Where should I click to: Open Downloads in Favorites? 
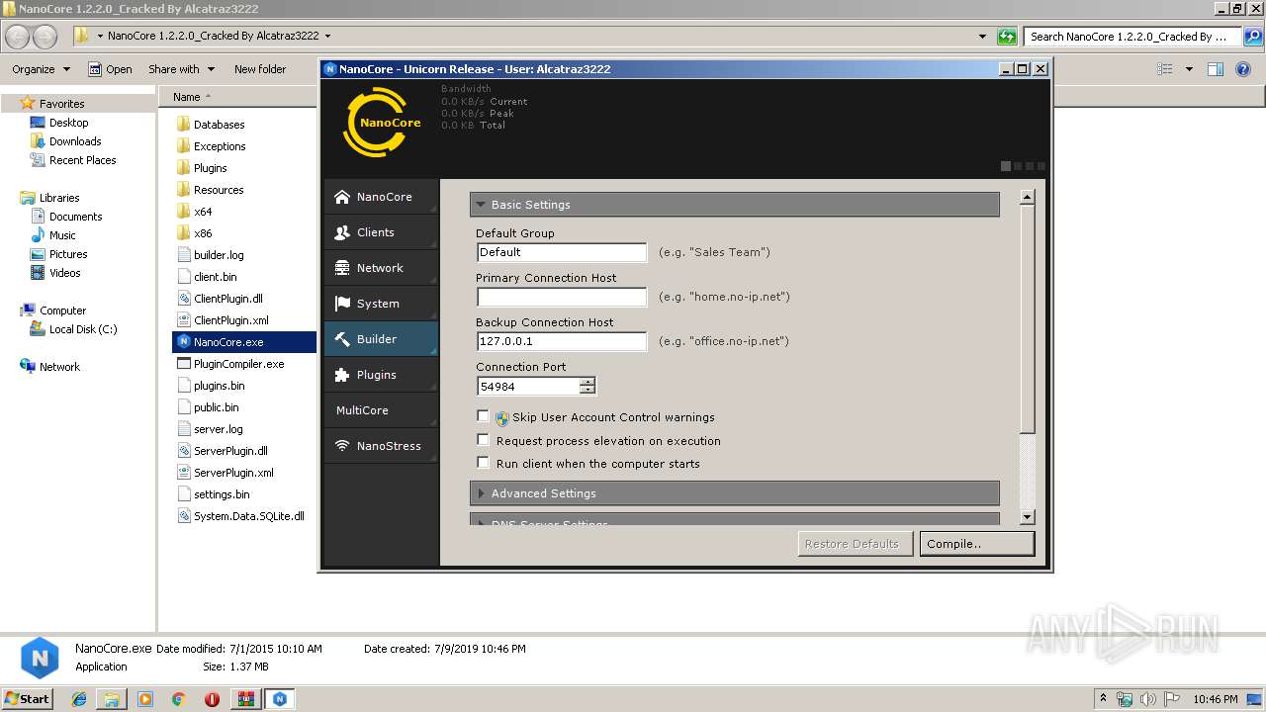tap(75, 141)
